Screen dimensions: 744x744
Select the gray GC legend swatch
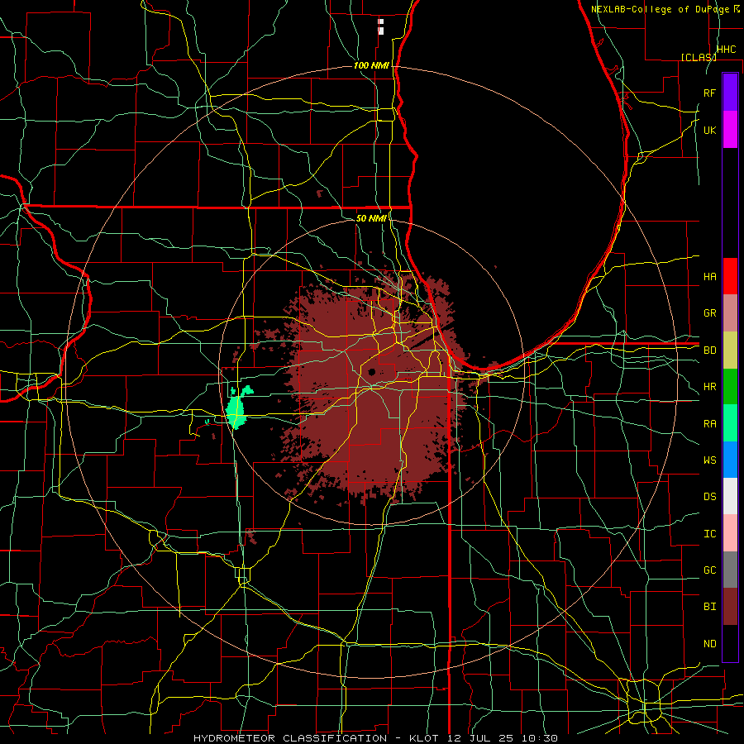pos(730,570)
